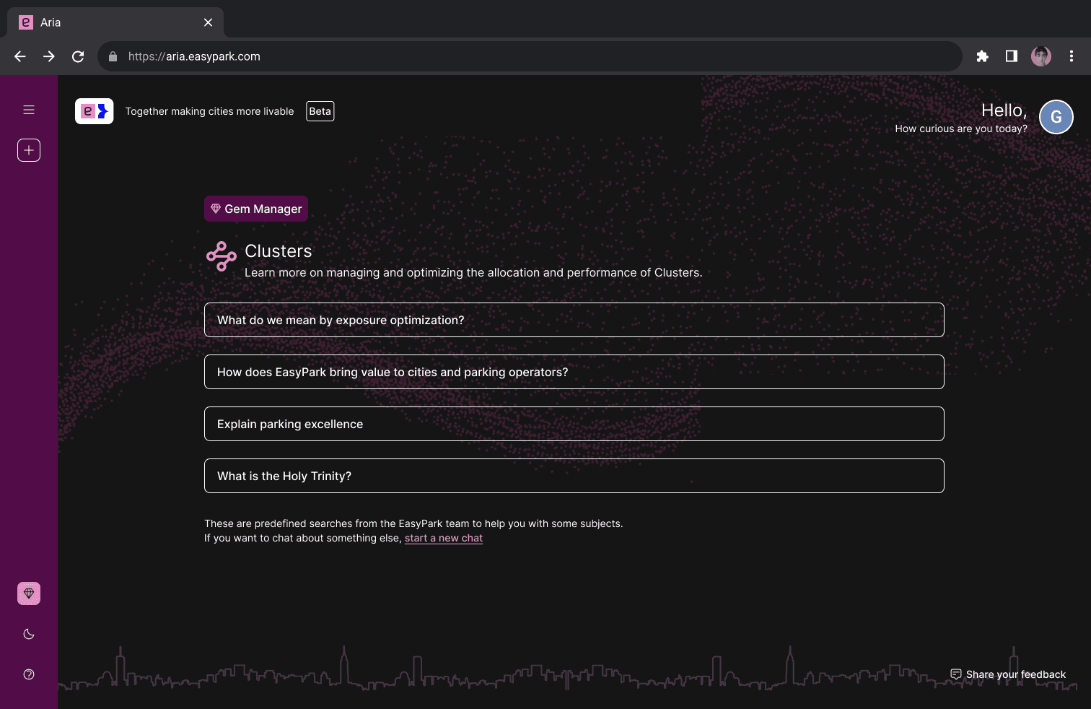The image size is (1091, 709).
Task: Toggle the browser side panel icon
Action: click(1012, 56)
